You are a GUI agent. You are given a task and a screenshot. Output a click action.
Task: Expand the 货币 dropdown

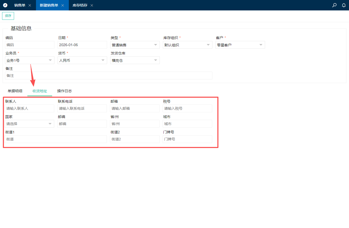(82, 60)
